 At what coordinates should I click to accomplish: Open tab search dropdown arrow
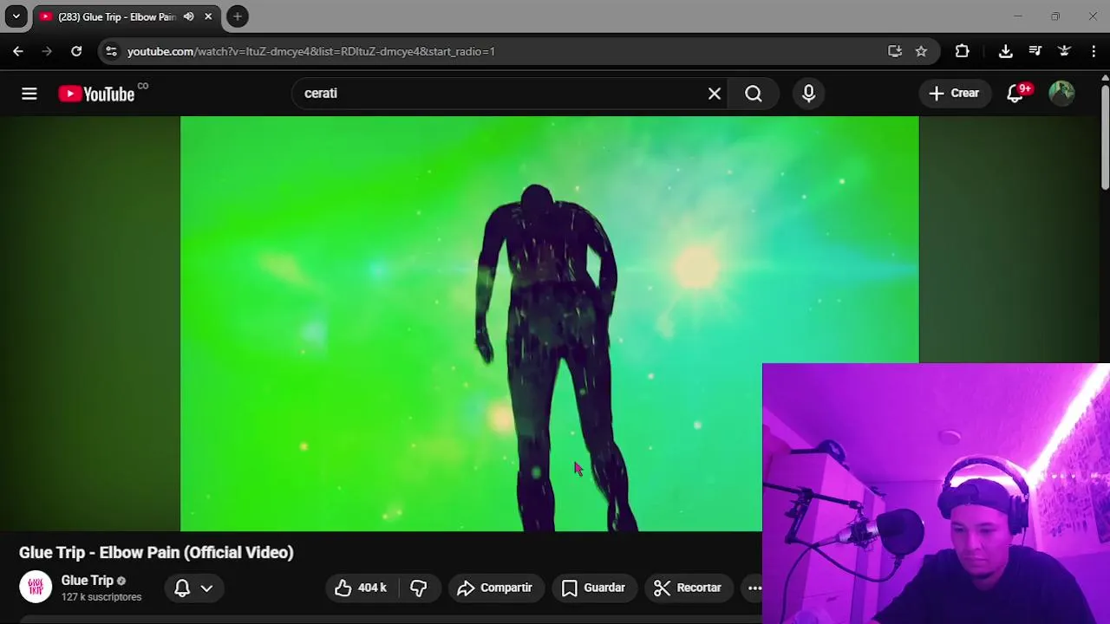(16, 16)
